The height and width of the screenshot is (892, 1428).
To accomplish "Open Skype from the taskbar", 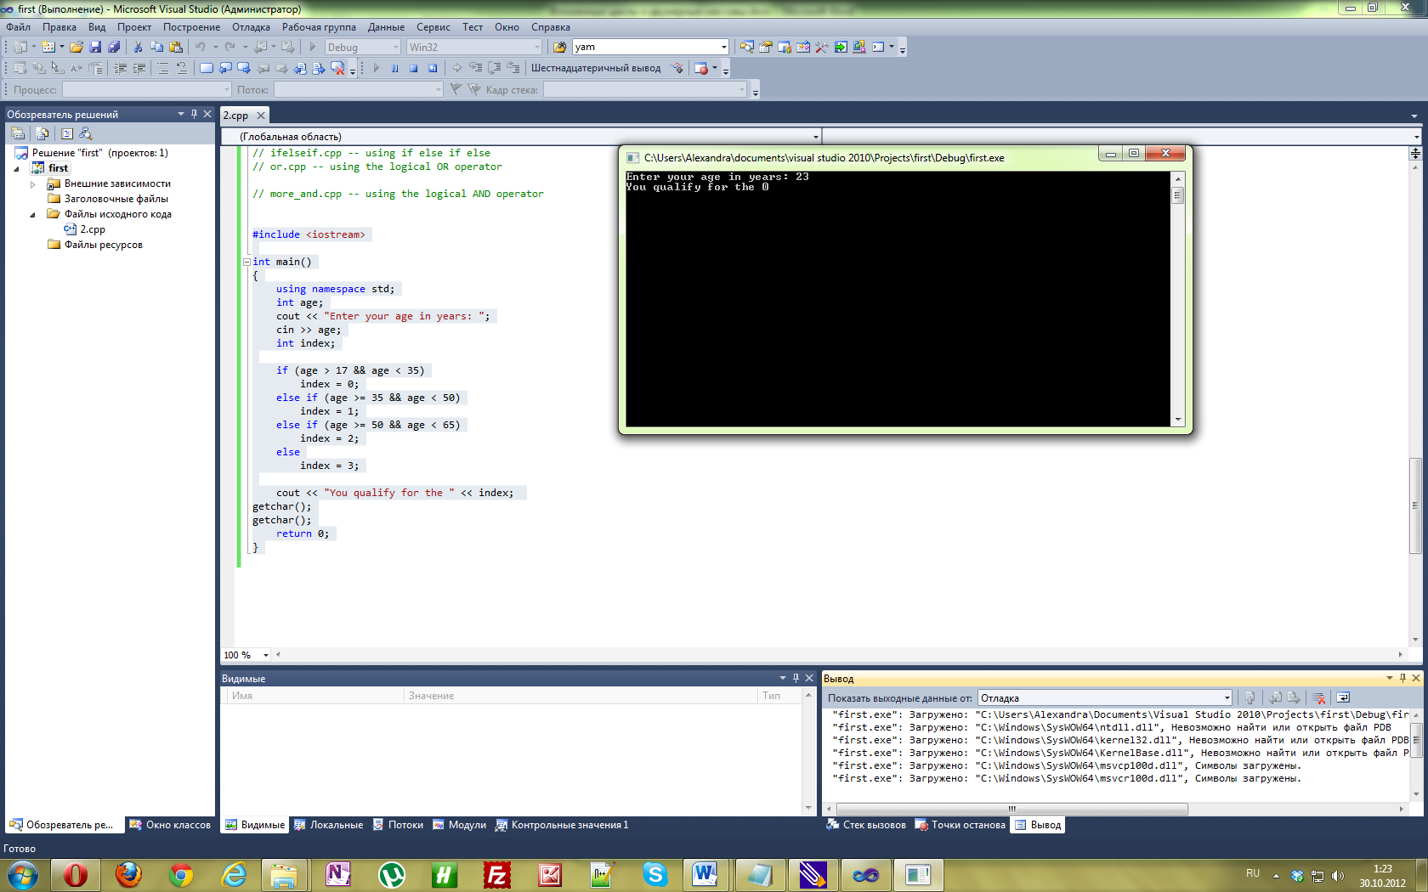I will coord(654,874).
